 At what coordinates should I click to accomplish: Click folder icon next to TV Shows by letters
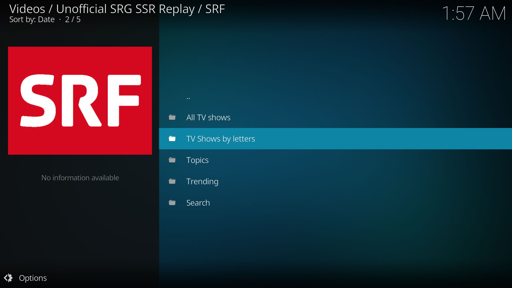(172, 139)
